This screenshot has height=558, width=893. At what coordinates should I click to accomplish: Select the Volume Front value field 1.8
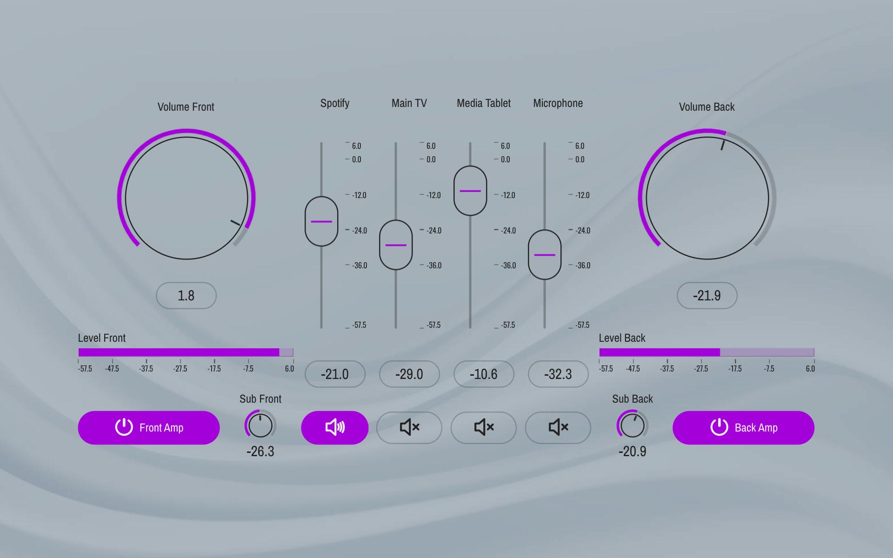pyautogui.click(x=186, y=295)
